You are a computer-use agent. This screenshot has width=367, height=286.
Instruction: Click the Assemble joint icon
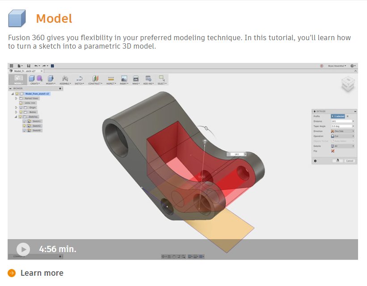65,78
